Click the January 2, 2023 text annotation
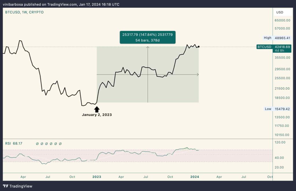Screen dimensions: 296x191 (x=97, y=115)
